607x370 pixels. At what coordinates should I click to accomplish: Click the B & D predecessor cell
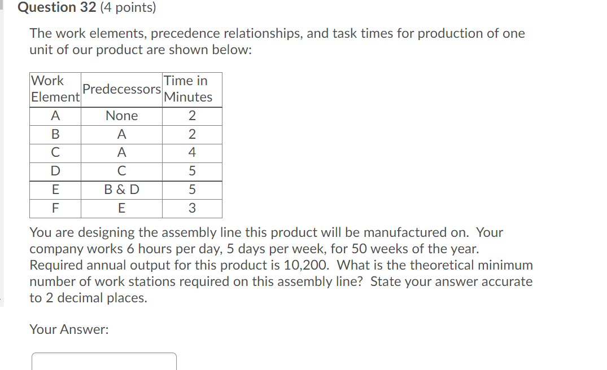click(x=121, y=190)
